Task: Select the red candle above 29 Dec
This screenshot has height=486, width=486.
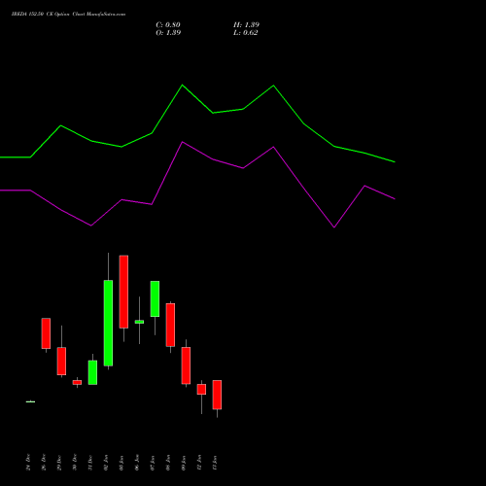Action: 61,362
